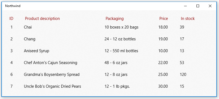Viewport: 219px width, 99px height.
Task: Click the In stock column header
Action: [x=188, y=19]
